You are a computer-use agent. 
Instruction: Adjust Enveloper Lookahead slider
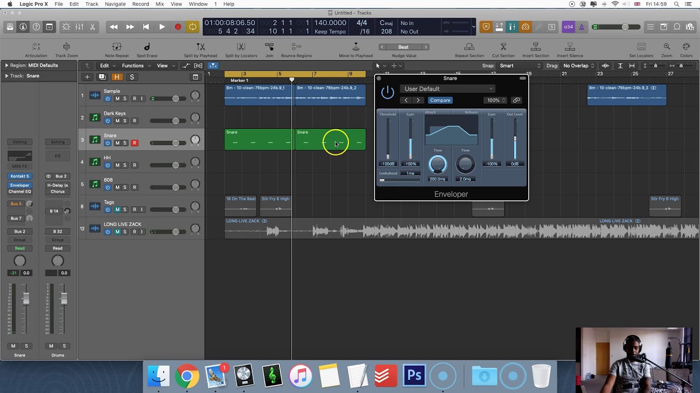(x=399, y=180)
